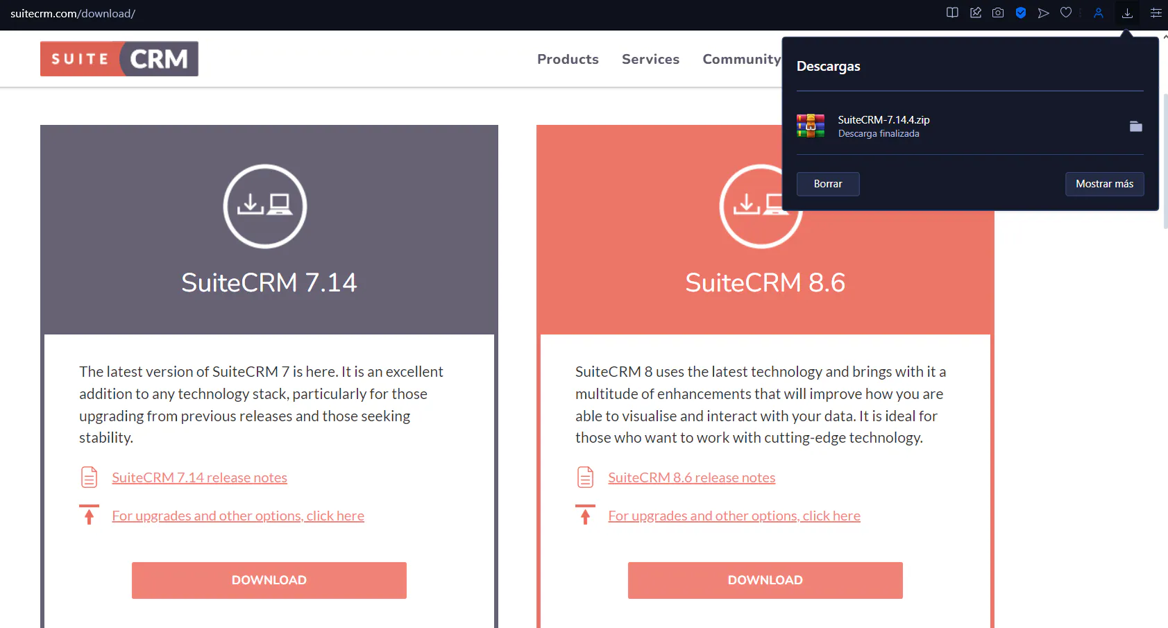Viewport: 1168px width, 628px height.
Task: Open the Community menu
Action: (x=740, y=59)
